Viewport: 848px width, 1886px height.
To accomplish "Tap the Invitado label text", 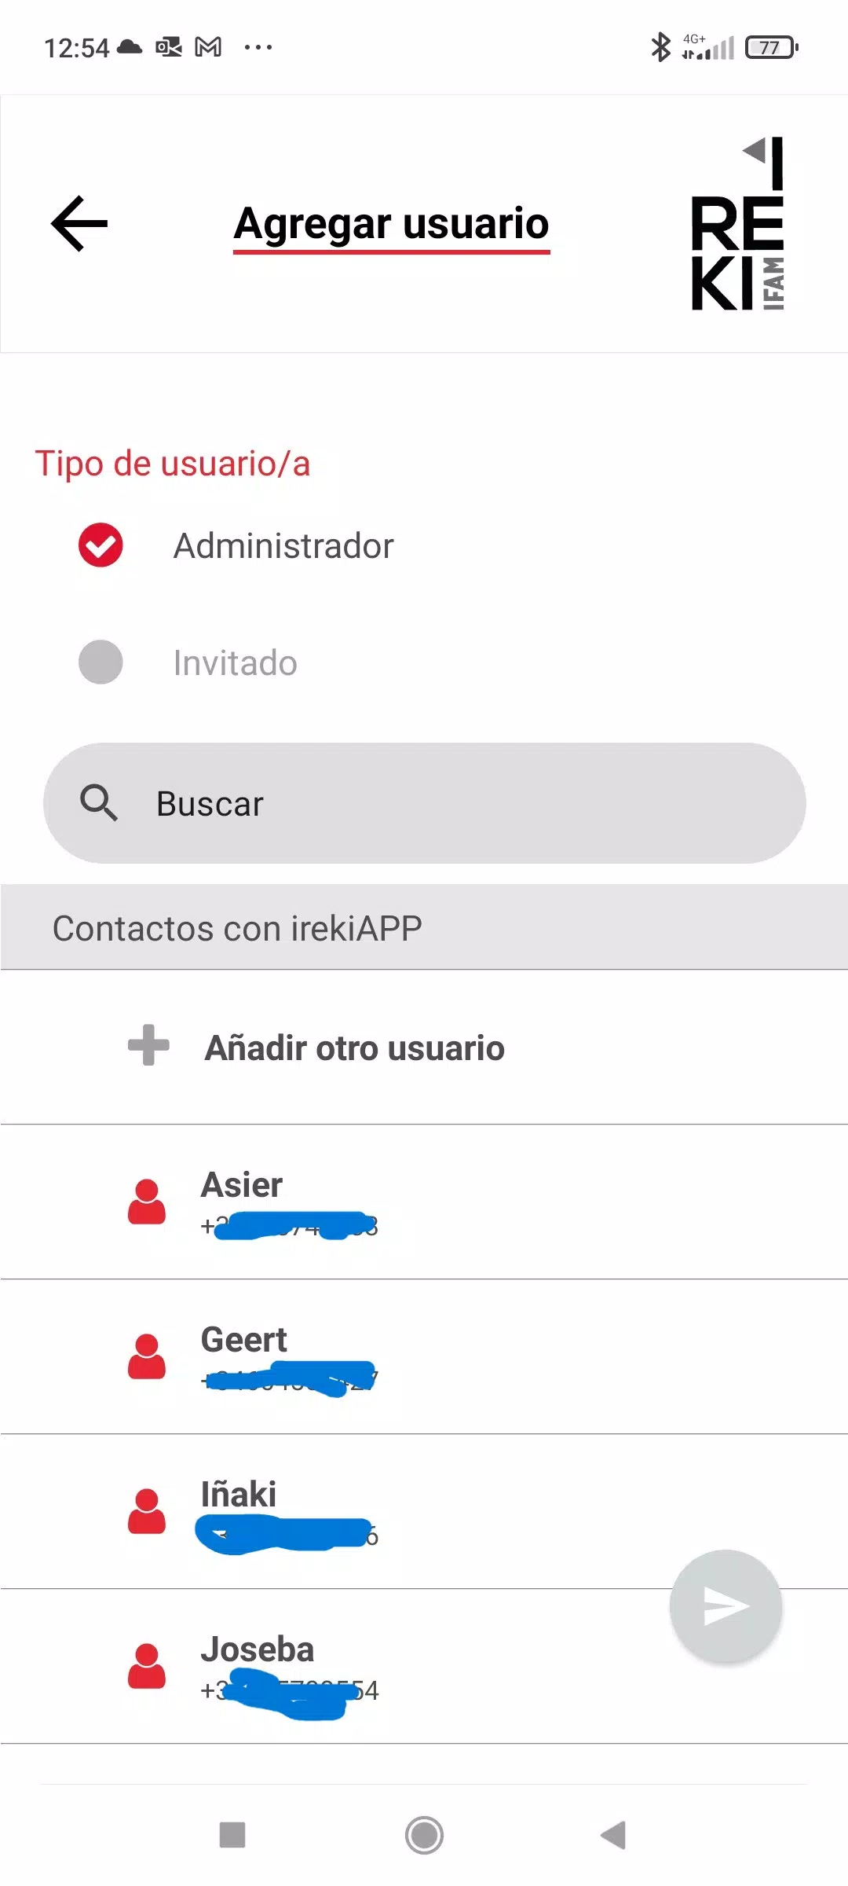I will click(236, 663).
